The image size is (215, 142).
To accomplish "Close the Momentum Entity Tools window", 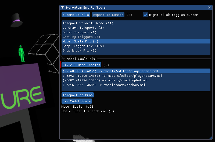I will click(x=209, y=8).
